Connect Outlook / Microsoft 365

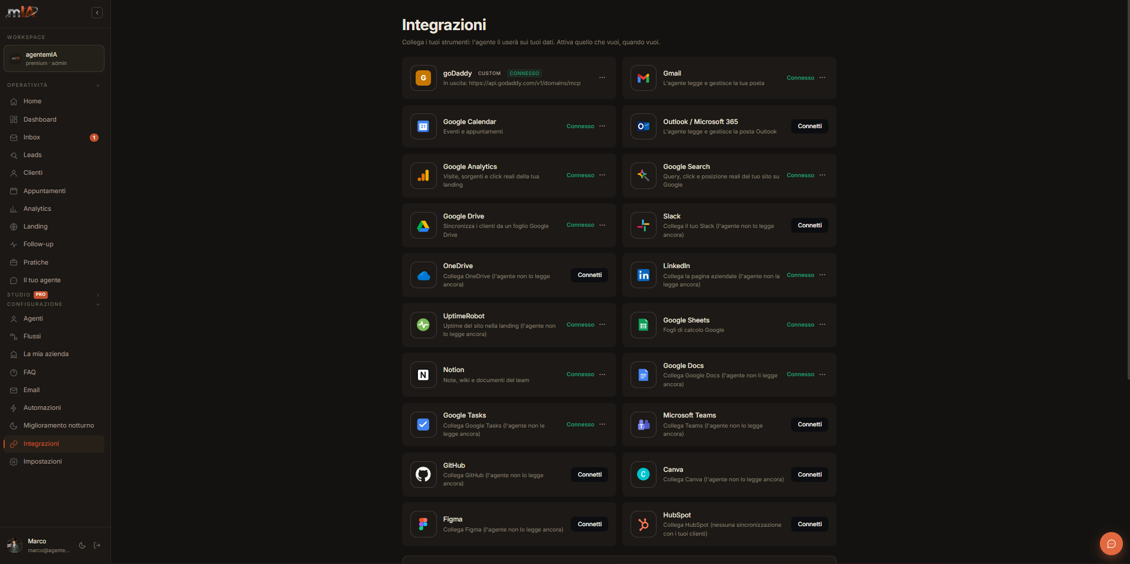coord(809,126)
